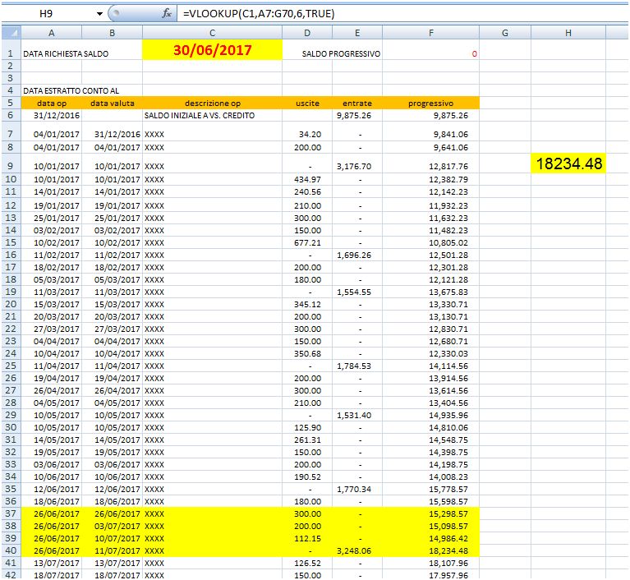Click the 'progressivo' orange header cell

pos(430,104)
